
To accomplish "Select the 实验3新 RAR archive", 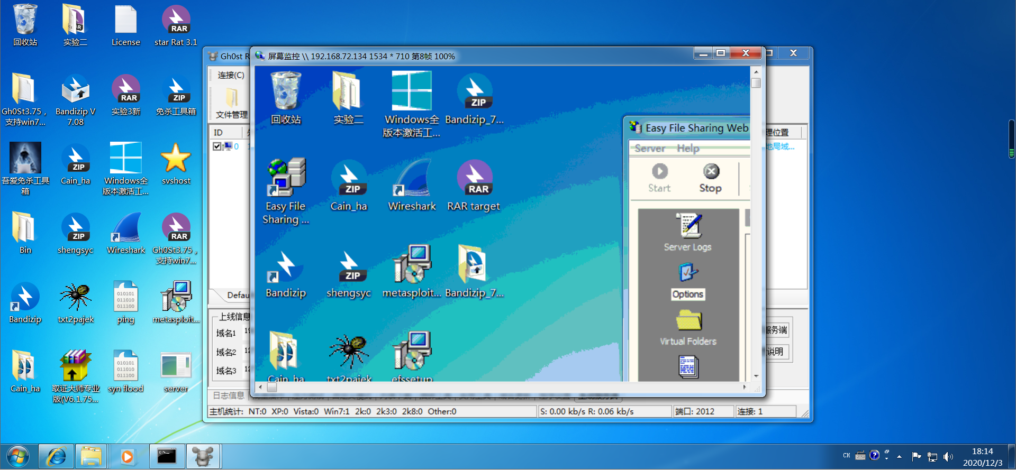I will pyautogui.click(x=126, y=95).
